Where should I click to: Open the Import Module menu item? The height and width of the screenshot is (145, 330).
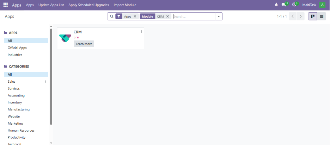tap(125, 5)
